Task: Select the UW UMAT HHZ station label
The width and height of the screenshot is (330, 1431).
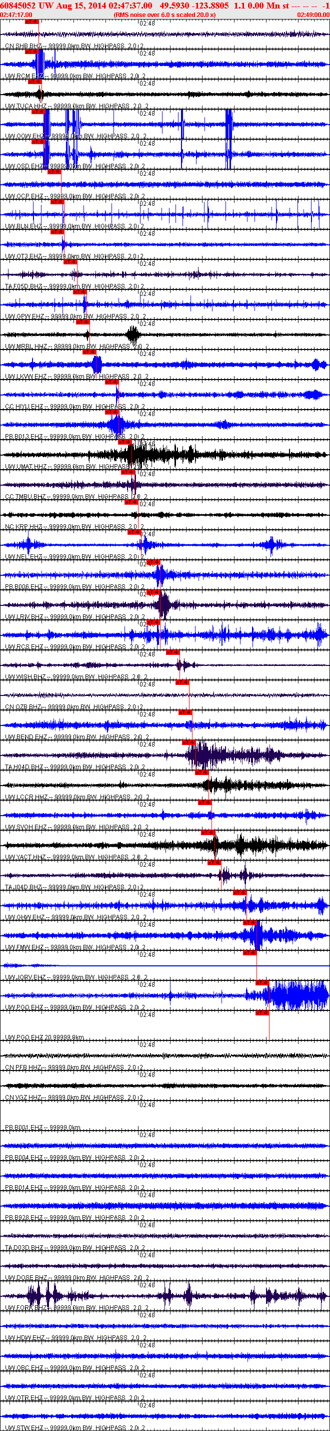Action: tap(76, 466)
